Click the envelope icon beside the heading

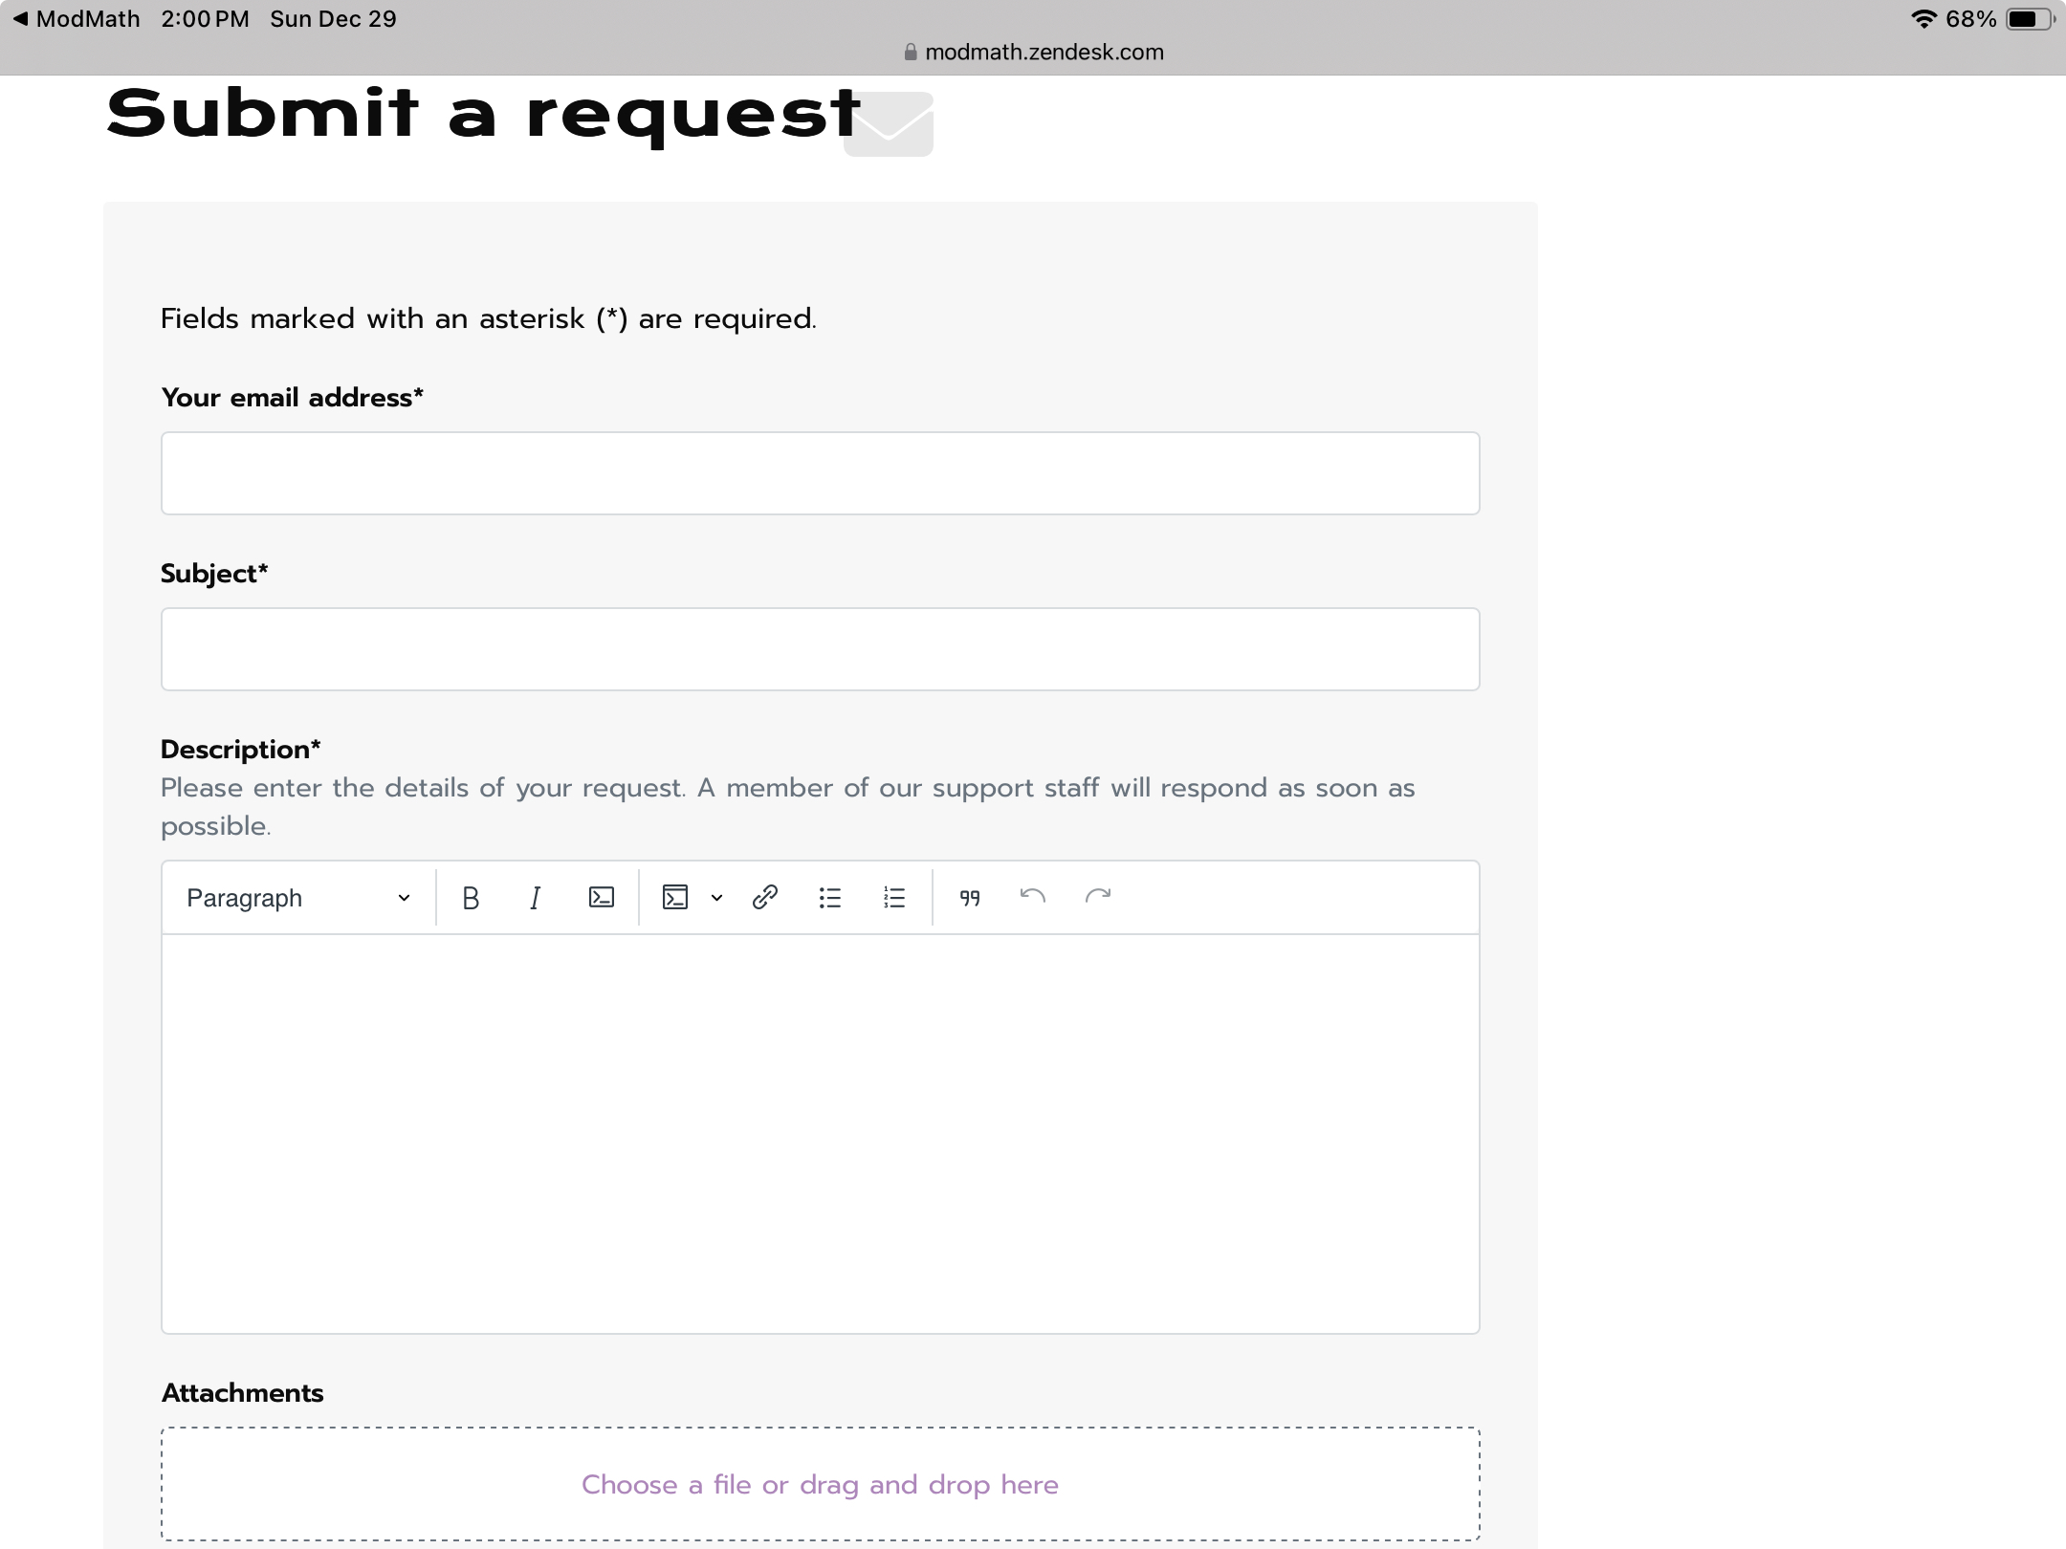click(889, 124)
